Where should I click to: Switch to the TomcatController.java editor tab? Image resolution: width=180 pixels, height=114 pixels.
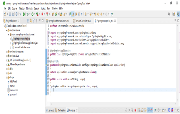pos(82,21)
